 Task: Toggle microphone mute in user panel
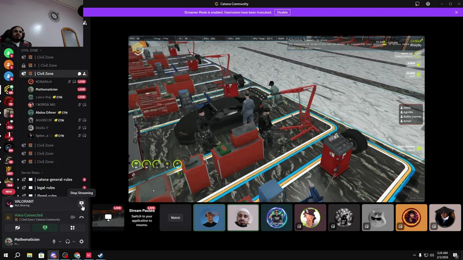tap(54, 242)
